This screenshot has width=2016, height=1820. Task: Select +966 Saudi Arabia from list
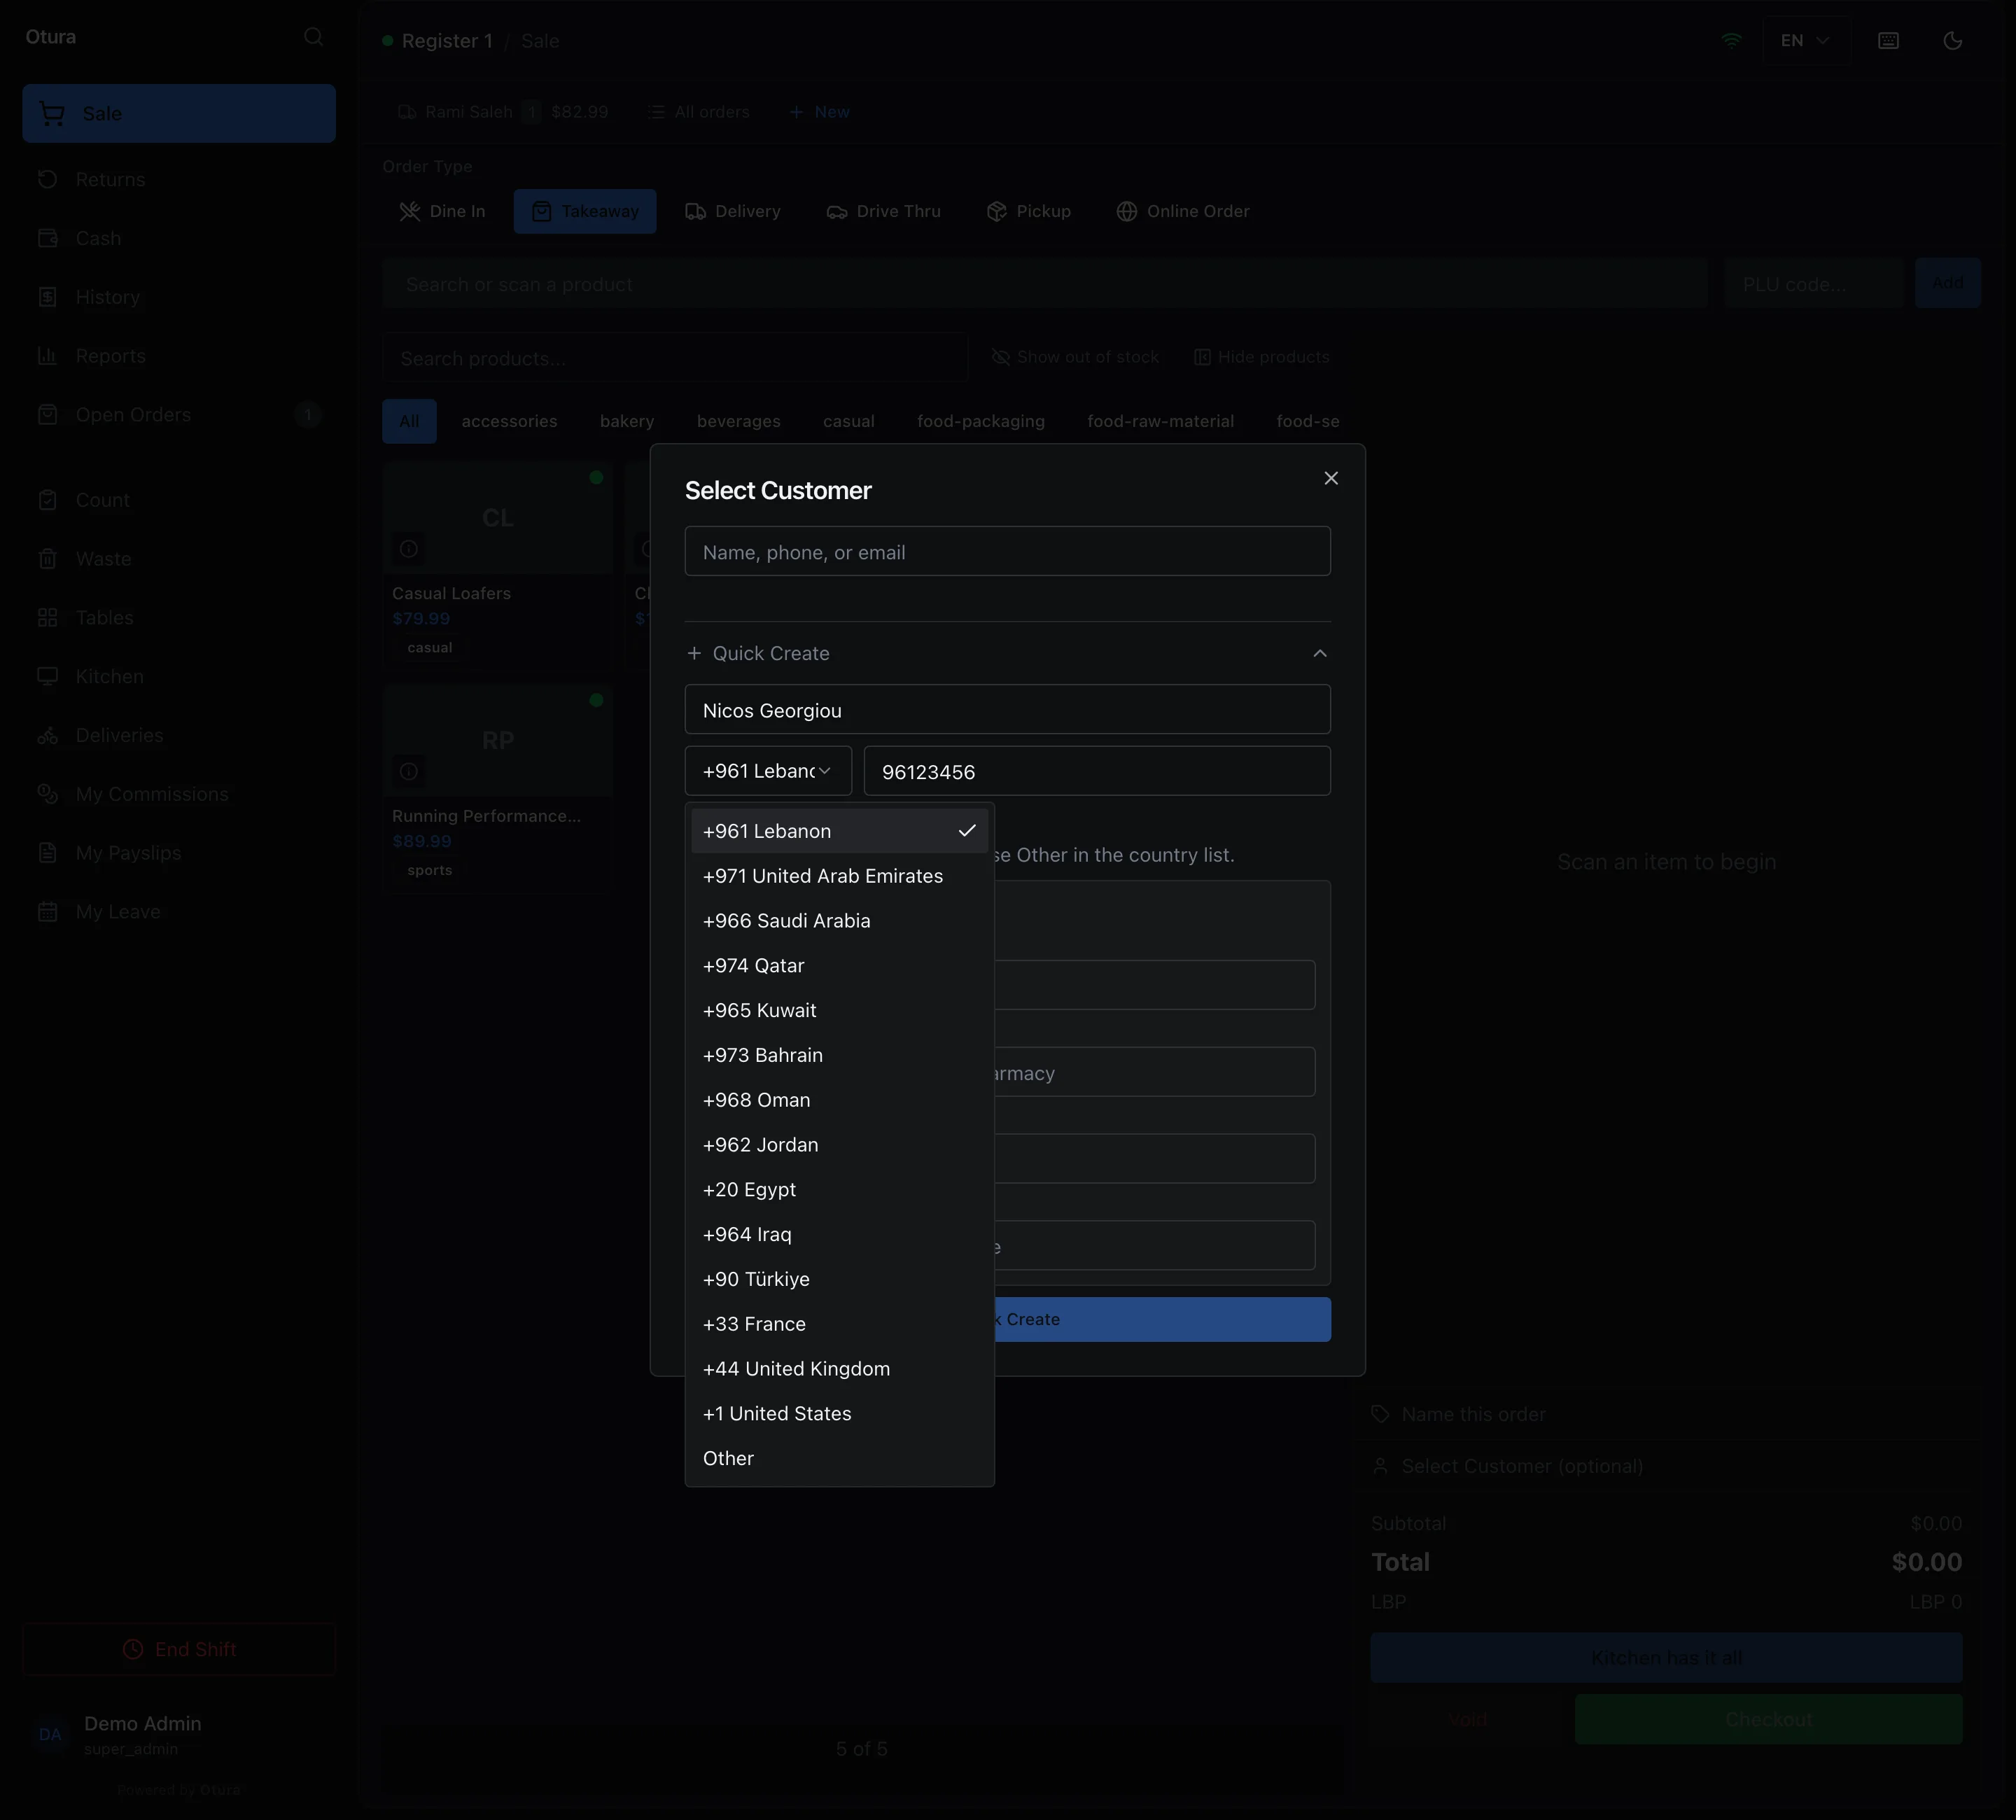839,921
